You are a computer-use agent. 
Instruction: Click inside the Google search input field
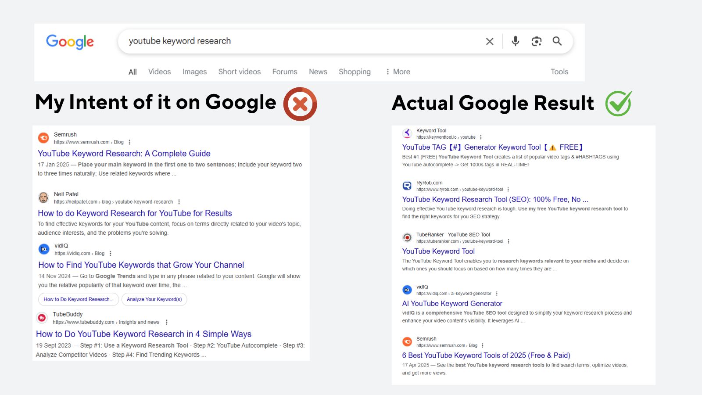pyautogui.click(x=298, y=41)
